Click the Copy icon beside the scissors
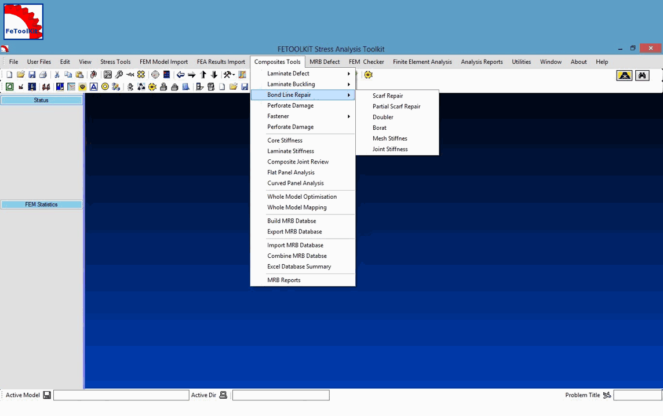Viewport: 663px width, 416px height. click(68, 75)
